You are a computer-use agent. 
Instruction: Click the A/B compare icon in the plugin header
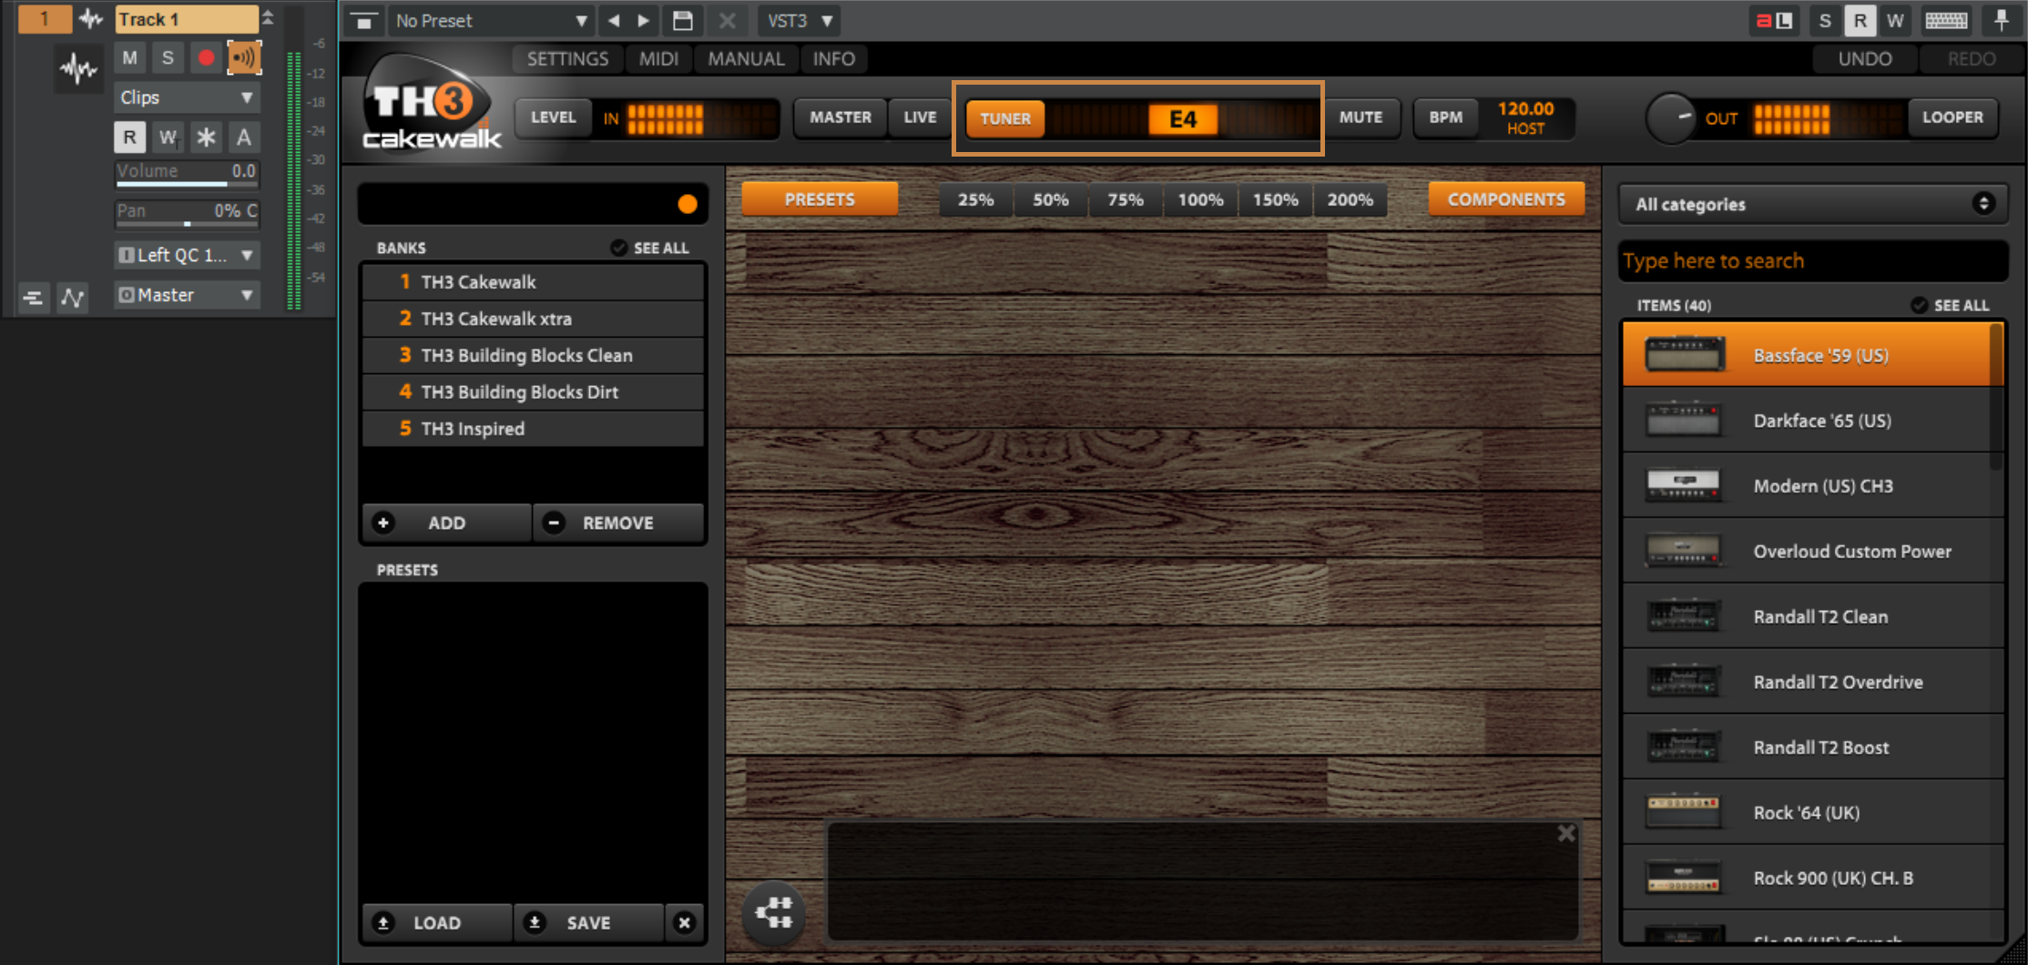(1774, 20)
